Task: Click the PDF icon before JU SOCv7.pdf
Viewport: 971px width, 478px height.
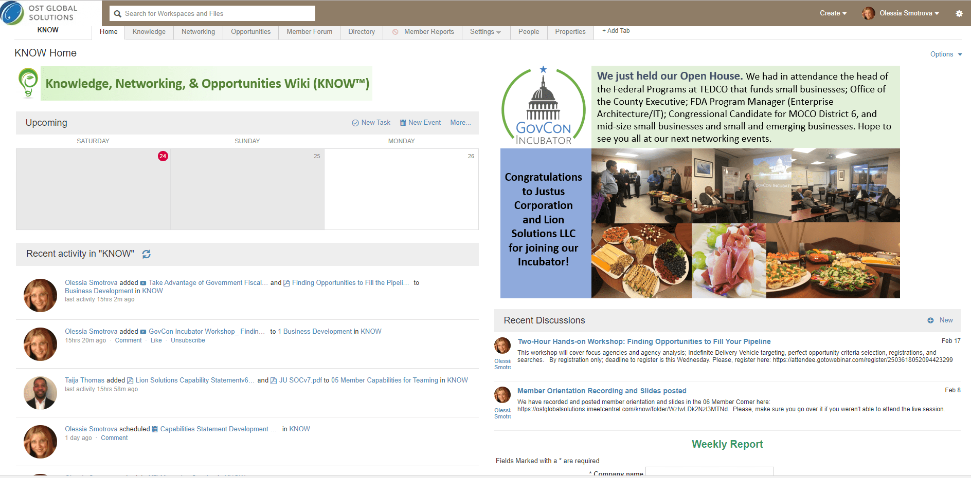Action: coord(274,380)
